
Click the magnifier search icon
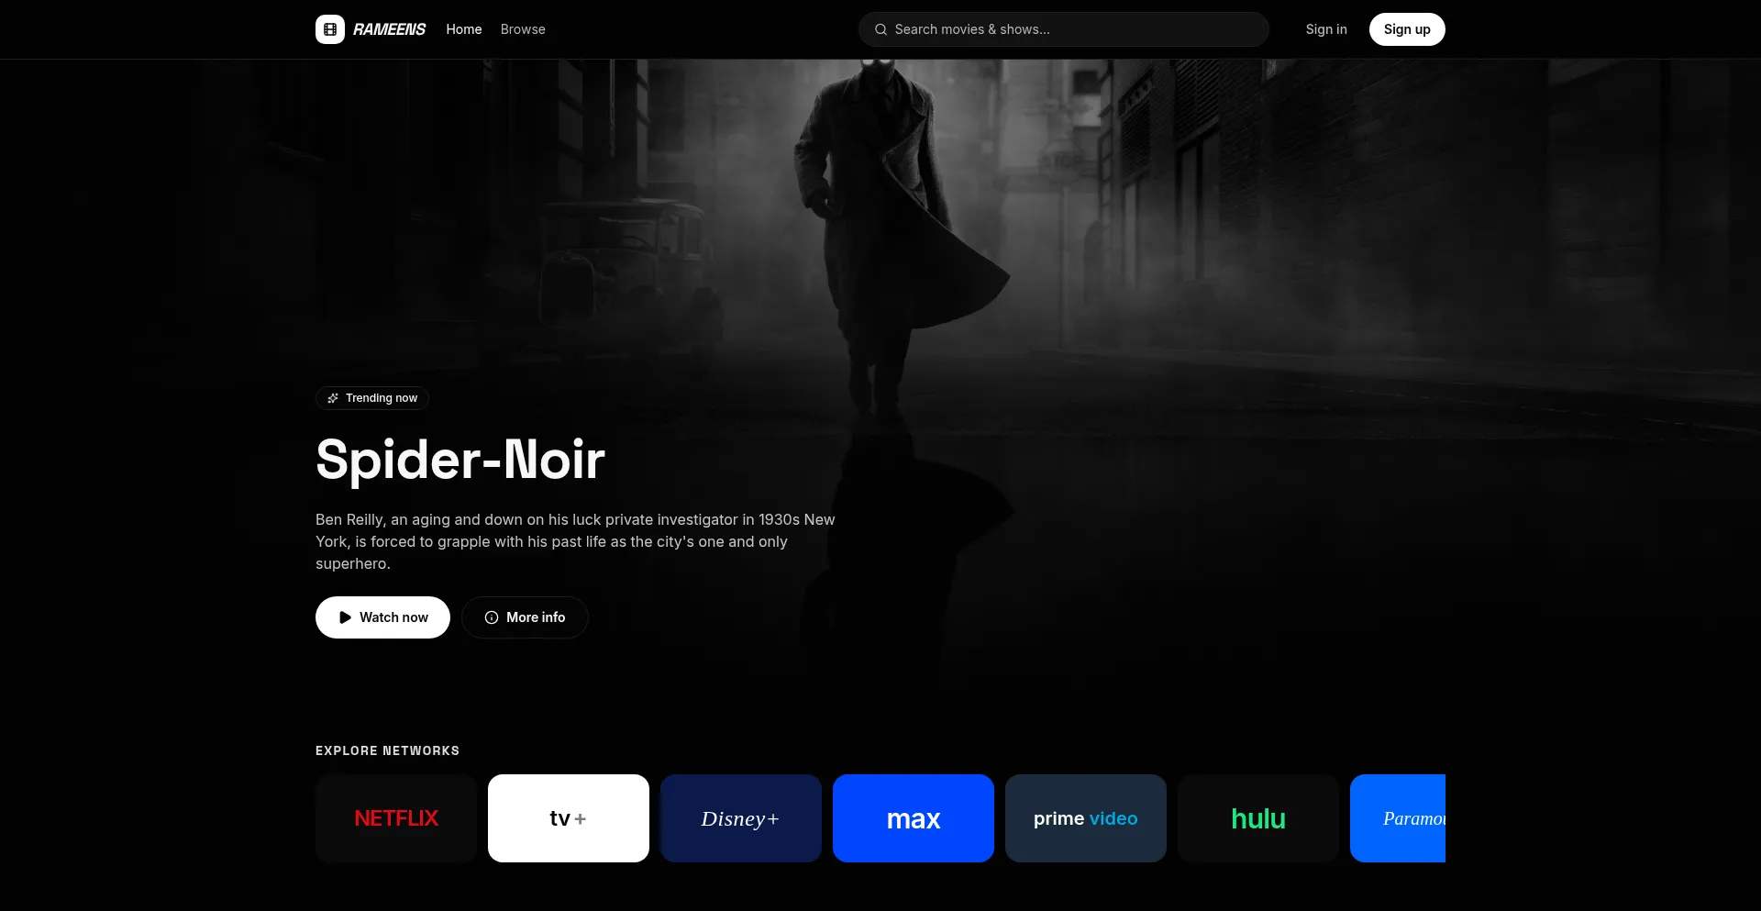click(880, 29)
